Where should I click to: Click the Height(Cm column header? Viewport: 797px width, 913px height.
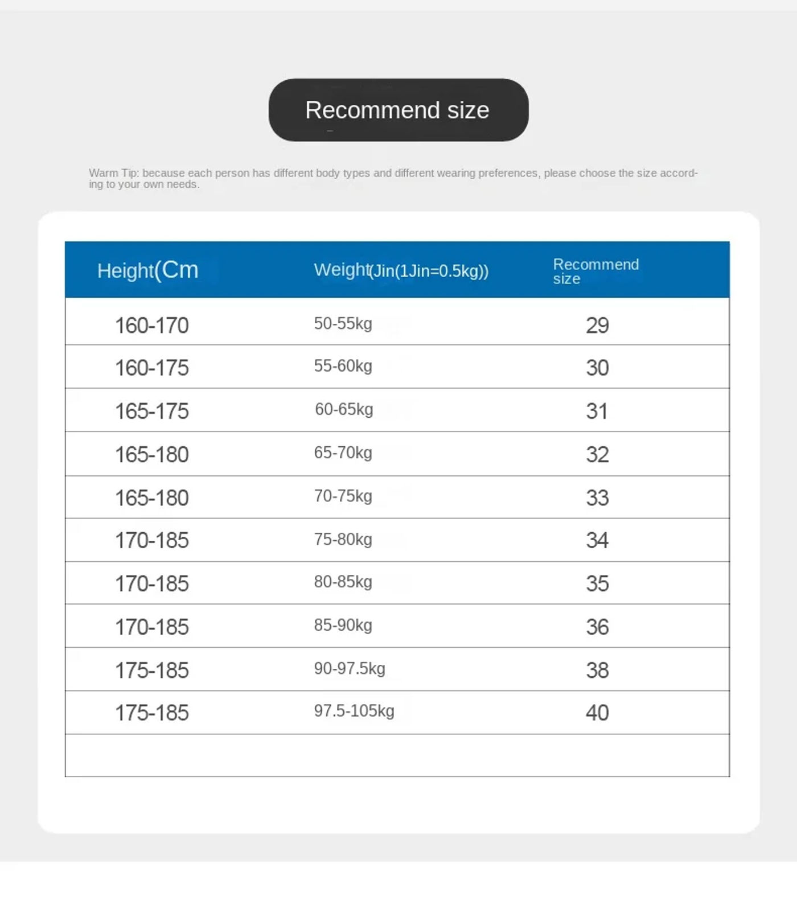147,270
